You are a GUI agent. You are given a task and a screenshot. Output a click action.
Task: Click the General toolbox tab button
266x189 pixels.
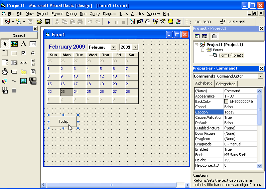click(x=19, y=36)
